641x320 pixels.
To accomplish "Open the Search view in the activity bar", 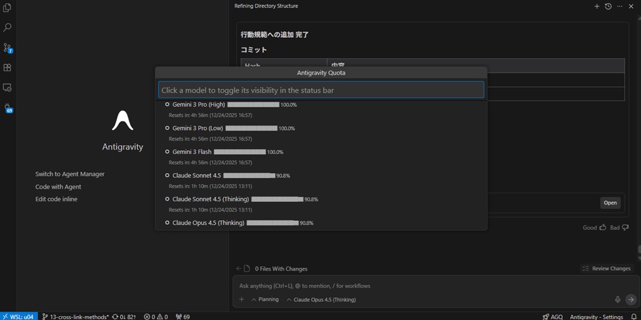I will [x=8, y=28].
